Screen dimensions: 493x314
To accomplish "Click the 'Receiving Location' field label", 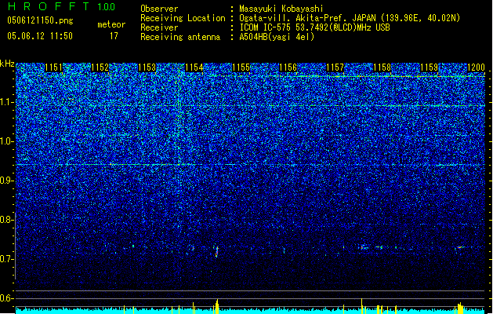I will click(183, 18).
